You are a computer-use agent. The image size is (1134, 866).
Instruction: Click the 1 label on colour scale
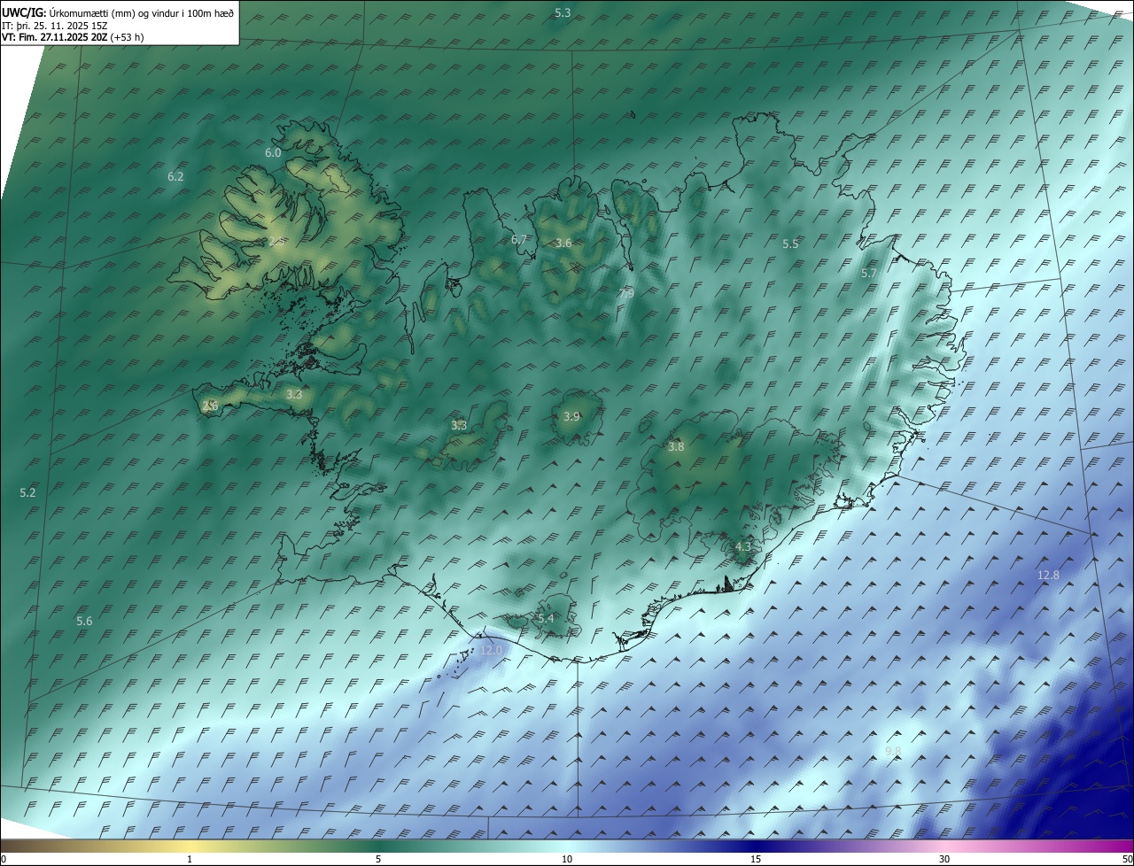pyautogui.click(x=190, y=859)
